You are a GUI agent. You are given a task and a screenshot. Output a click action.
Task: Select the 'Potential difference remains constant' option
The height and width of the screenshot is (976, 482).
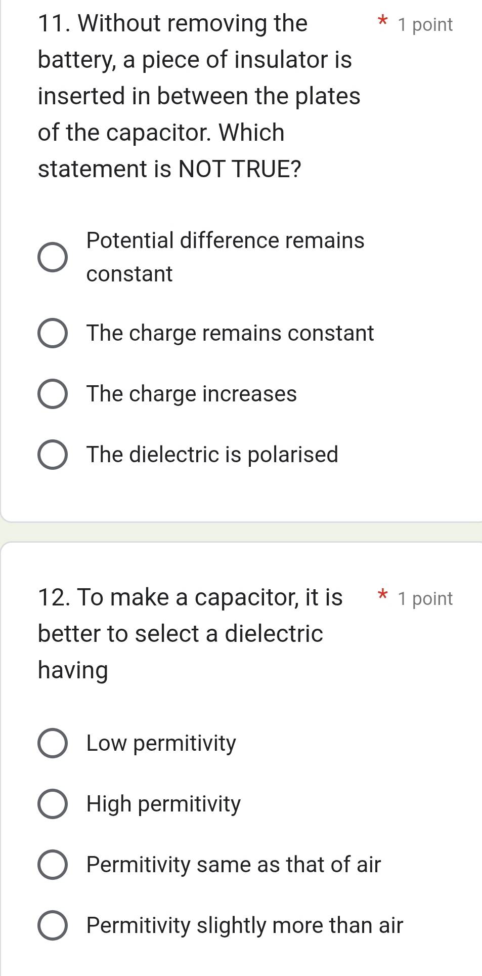point(53,257)
